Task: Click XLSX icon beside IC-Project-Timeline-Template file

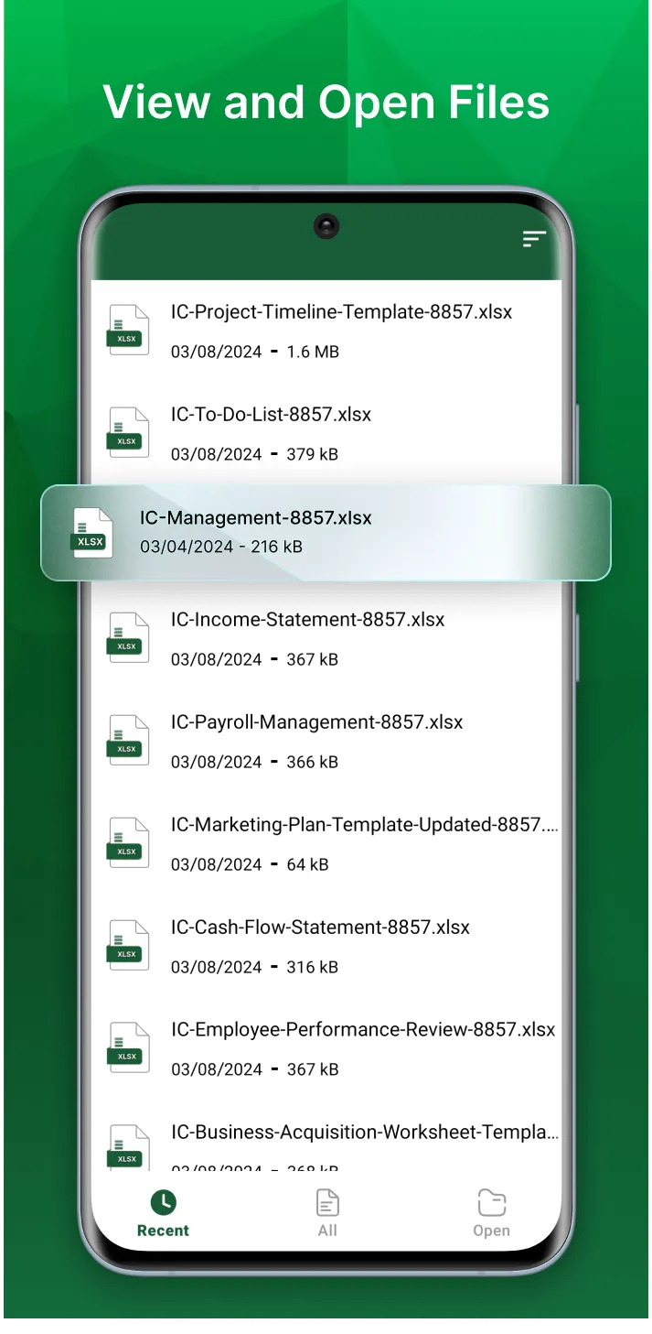Action: (x=127, y=331)
